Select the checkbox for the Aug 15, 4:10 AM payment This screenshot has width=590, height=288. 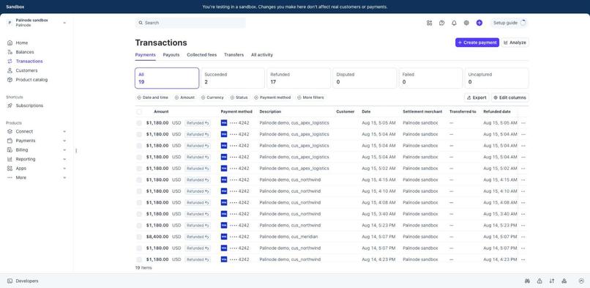pos(139,191)
